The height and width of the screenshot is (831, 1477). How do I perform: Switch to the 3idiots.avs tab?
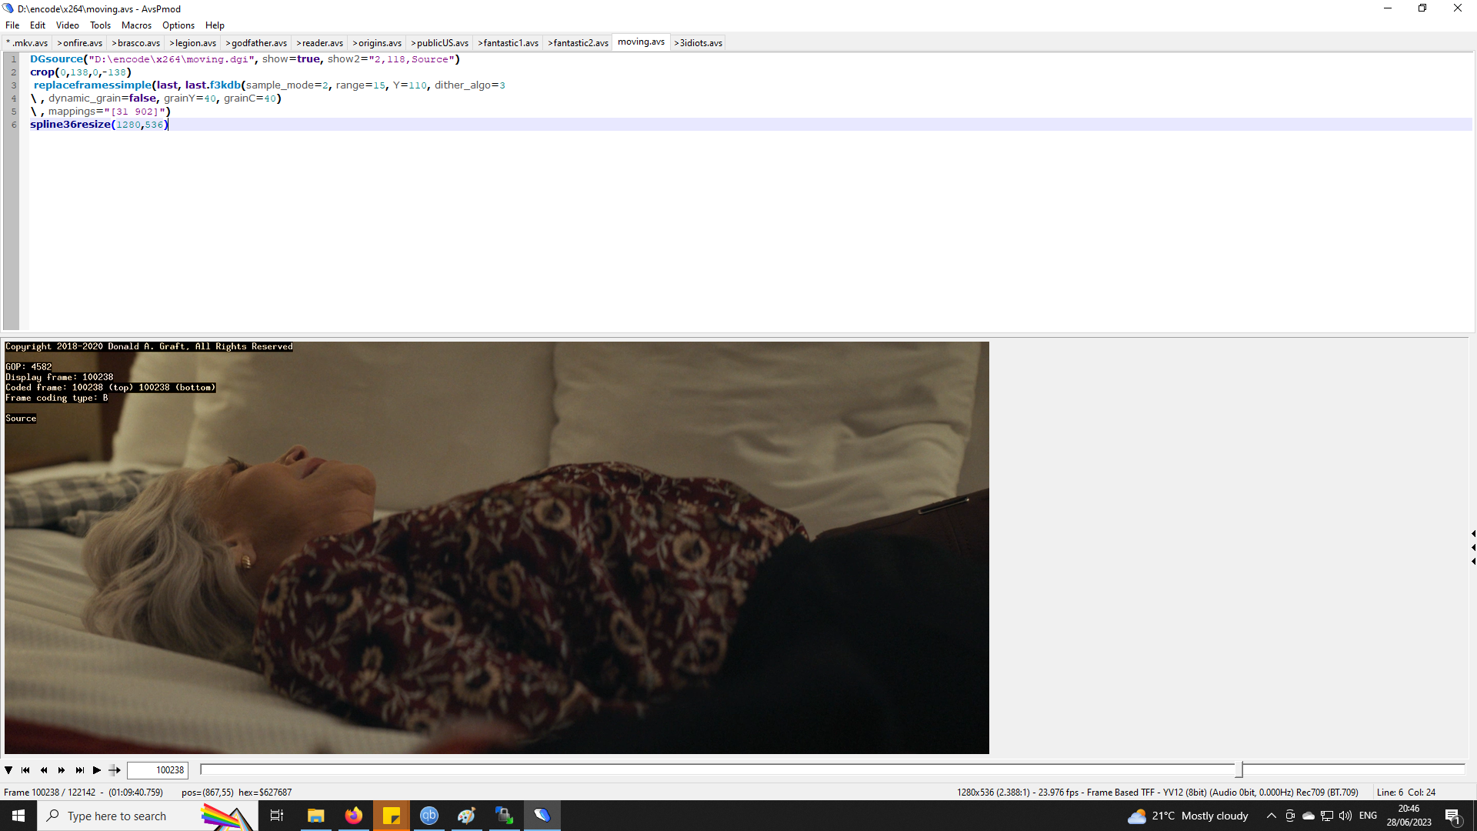click(x=698, y=43)
